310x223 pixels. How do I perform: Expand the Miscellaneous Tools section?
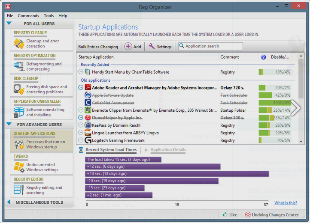point(9,202)
